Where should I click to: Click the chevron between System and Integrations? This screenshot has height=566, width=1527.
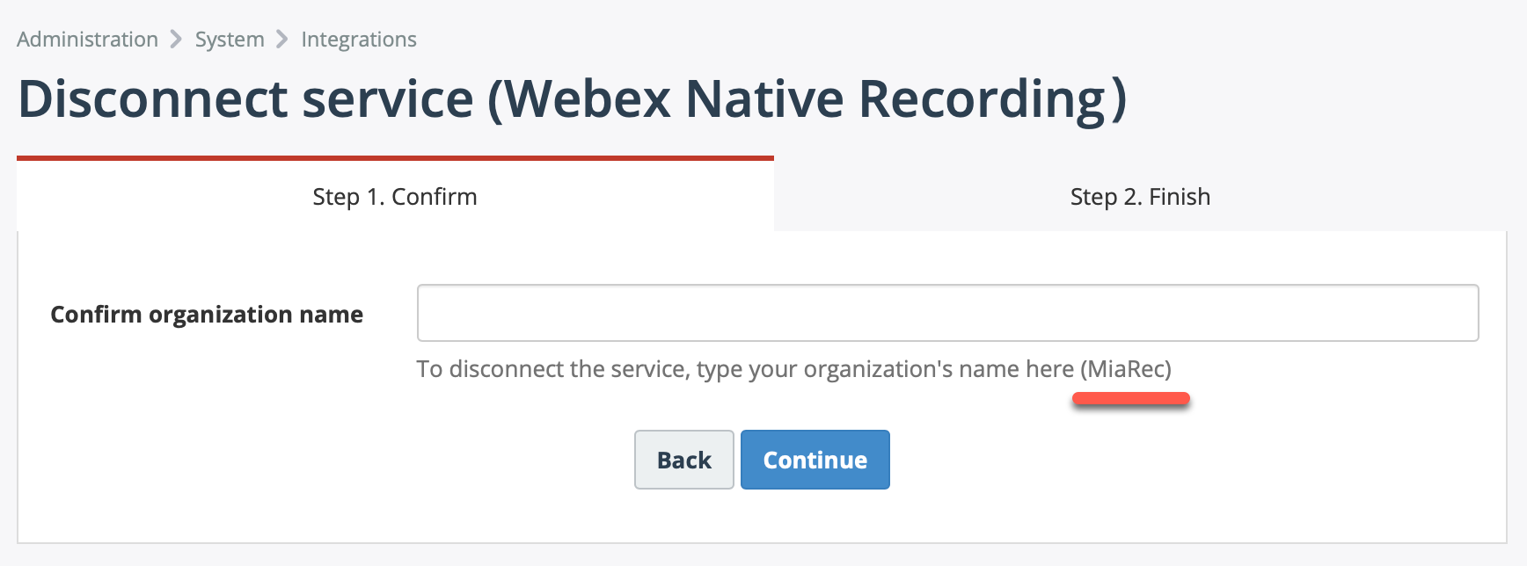click(282, 39)
